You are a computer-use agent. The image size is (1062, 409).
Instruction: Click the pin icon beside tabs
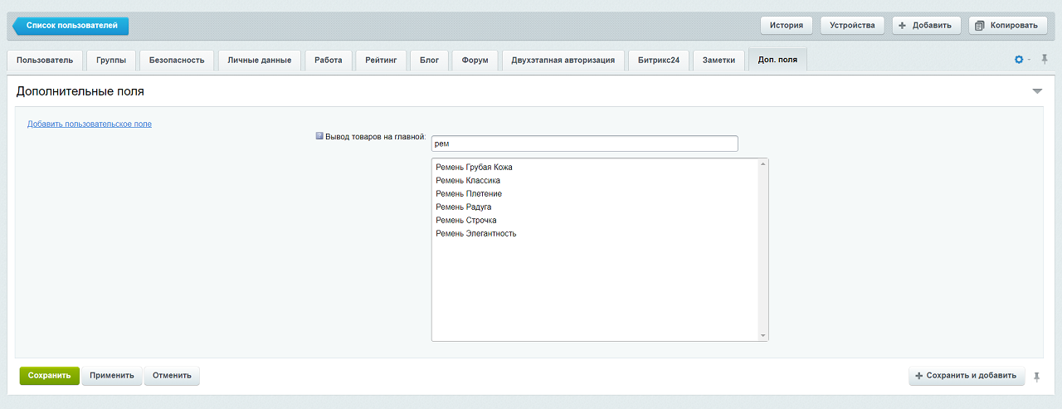pyautogui.click(x=1044, y=60)
